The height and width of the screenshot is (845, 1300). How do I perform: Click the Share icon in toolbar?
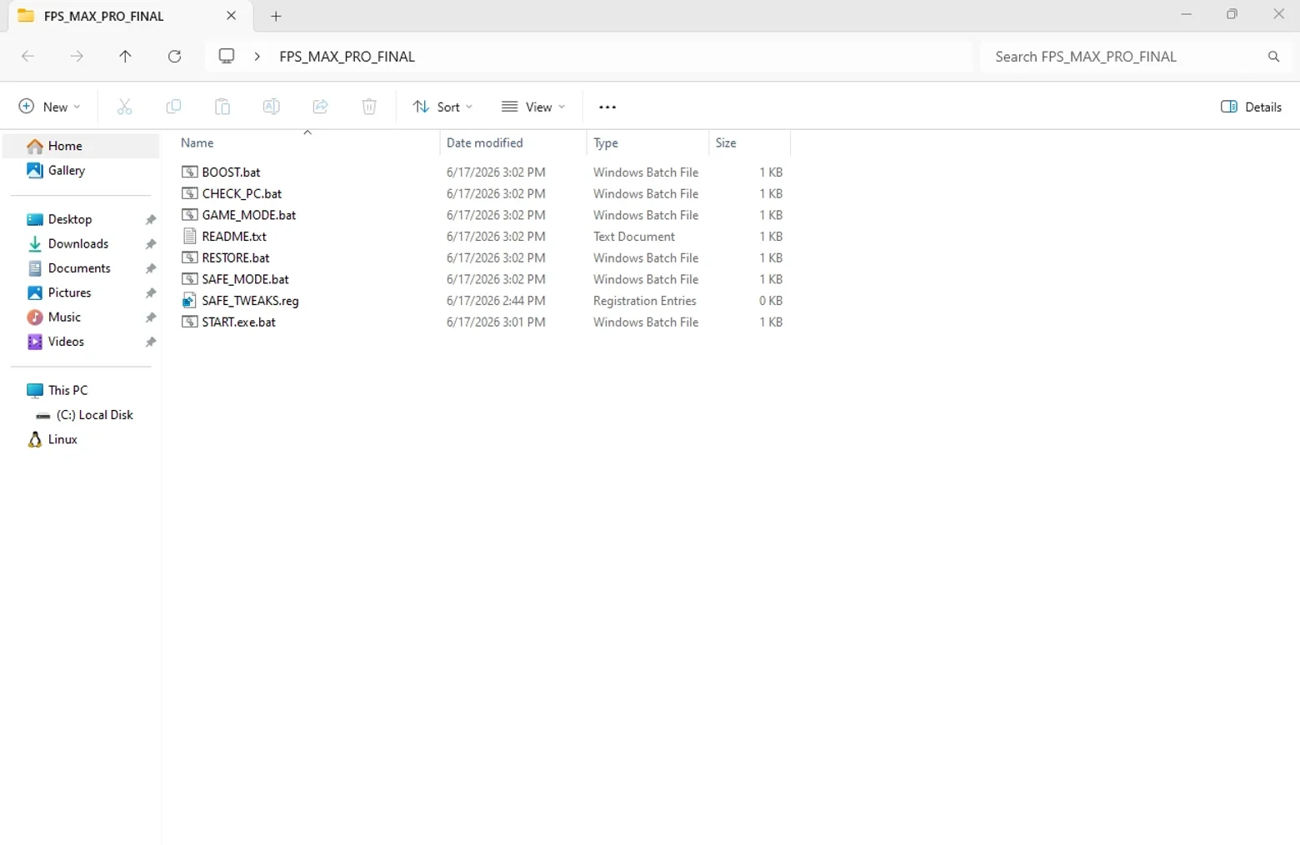320,107
